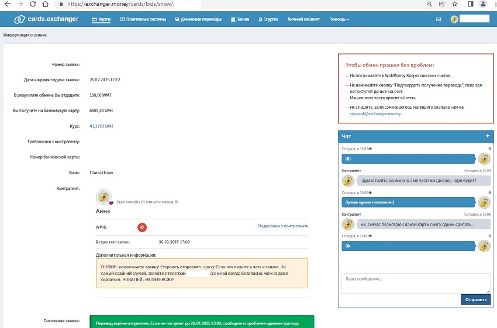This screenshot has height=328, width=497.
Task: Open Подробнее о контрагенте link
Action: pos(282,226)
